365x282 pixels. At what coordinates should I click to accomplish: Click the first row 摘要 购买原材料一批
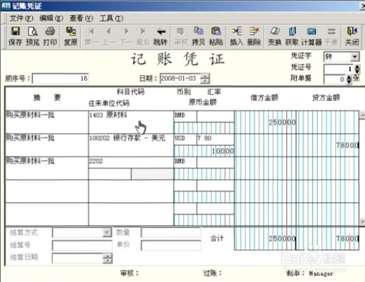coord(47,122)
